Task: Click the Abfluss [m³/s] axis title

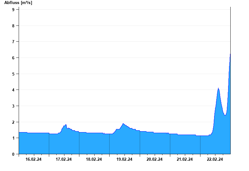Action: tap(18, 3)
